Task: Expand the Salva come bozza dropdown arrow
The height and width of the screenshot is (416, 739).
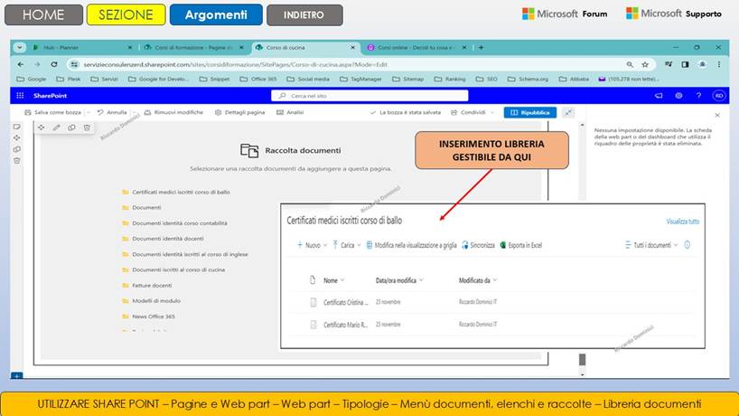Action: (x=89, y=113)
